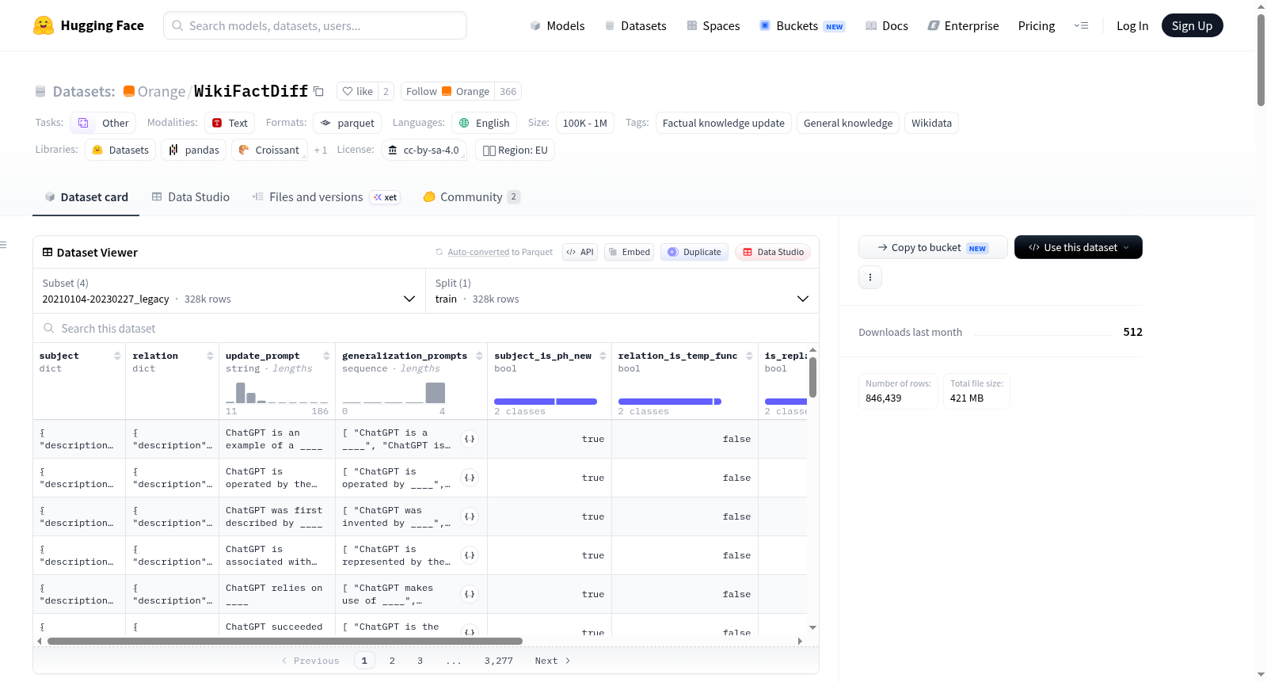This screenshot has width=1267, height=682.
Task: Open the three-dot more options button
Action: (870, 277)
